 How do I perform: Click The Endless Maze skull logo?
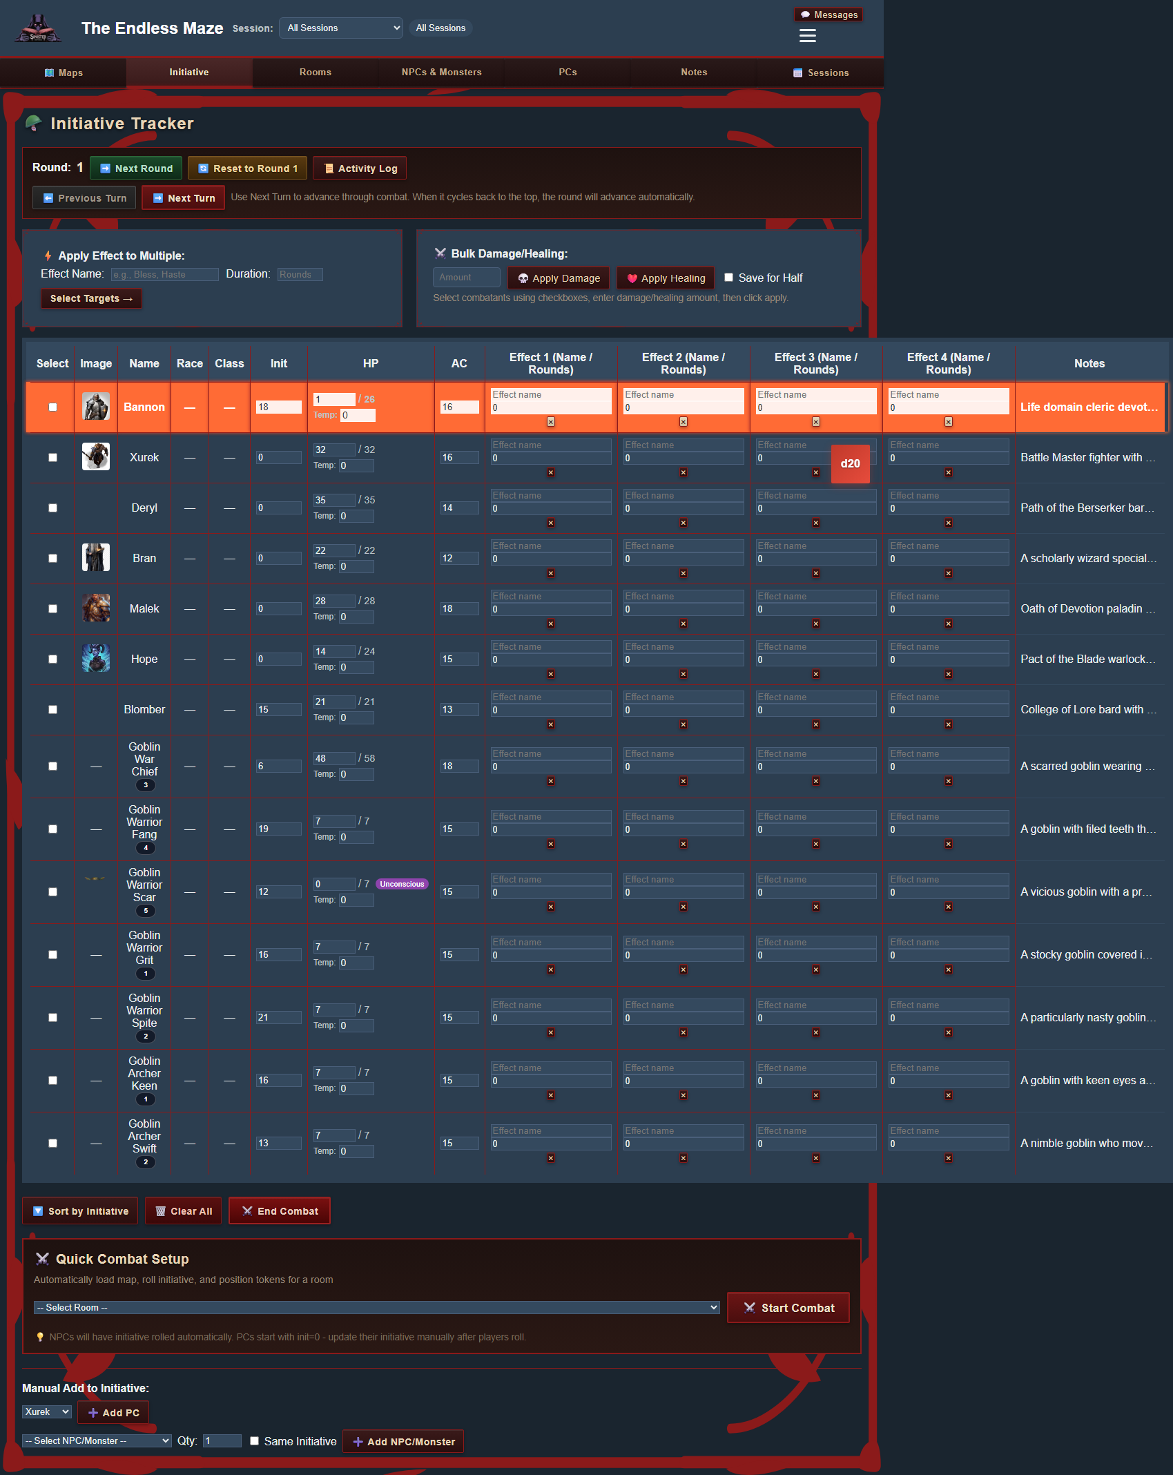click(x=38, y=28)
